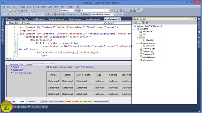This screenshot has height=113, width=202.
Task: Switch to the Start Page tab
Action: (24, 19)
